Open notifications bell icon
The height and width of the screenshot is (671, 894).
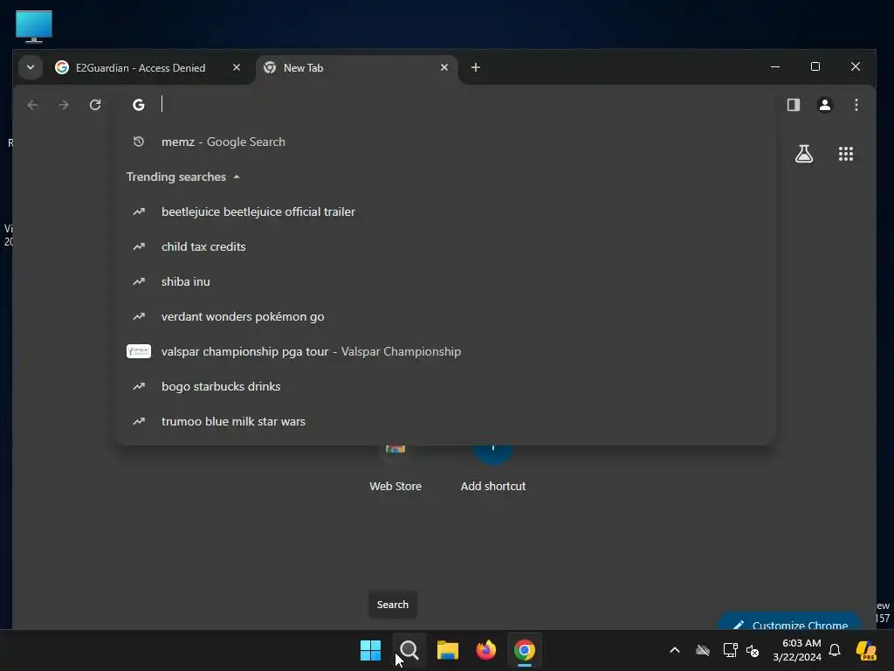[835, 650]
